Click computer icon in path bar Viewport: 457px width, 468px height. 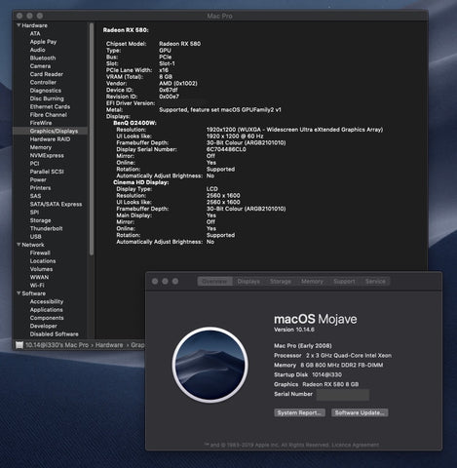(x=19, y=345)
